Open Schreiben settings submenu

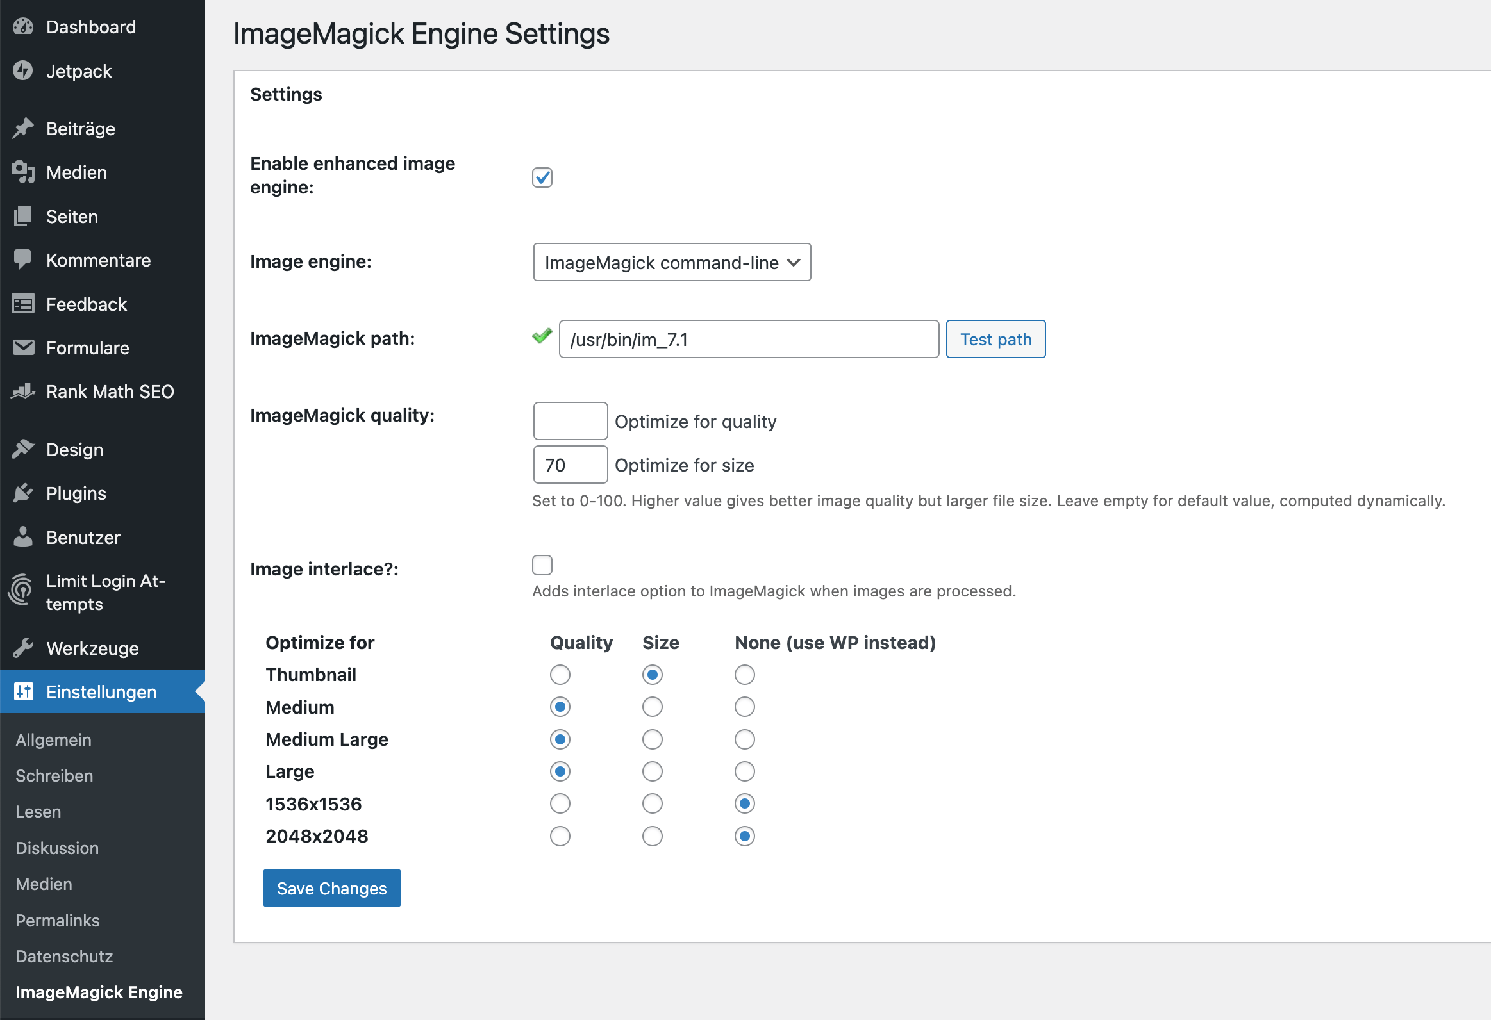[x=54, y=776]
